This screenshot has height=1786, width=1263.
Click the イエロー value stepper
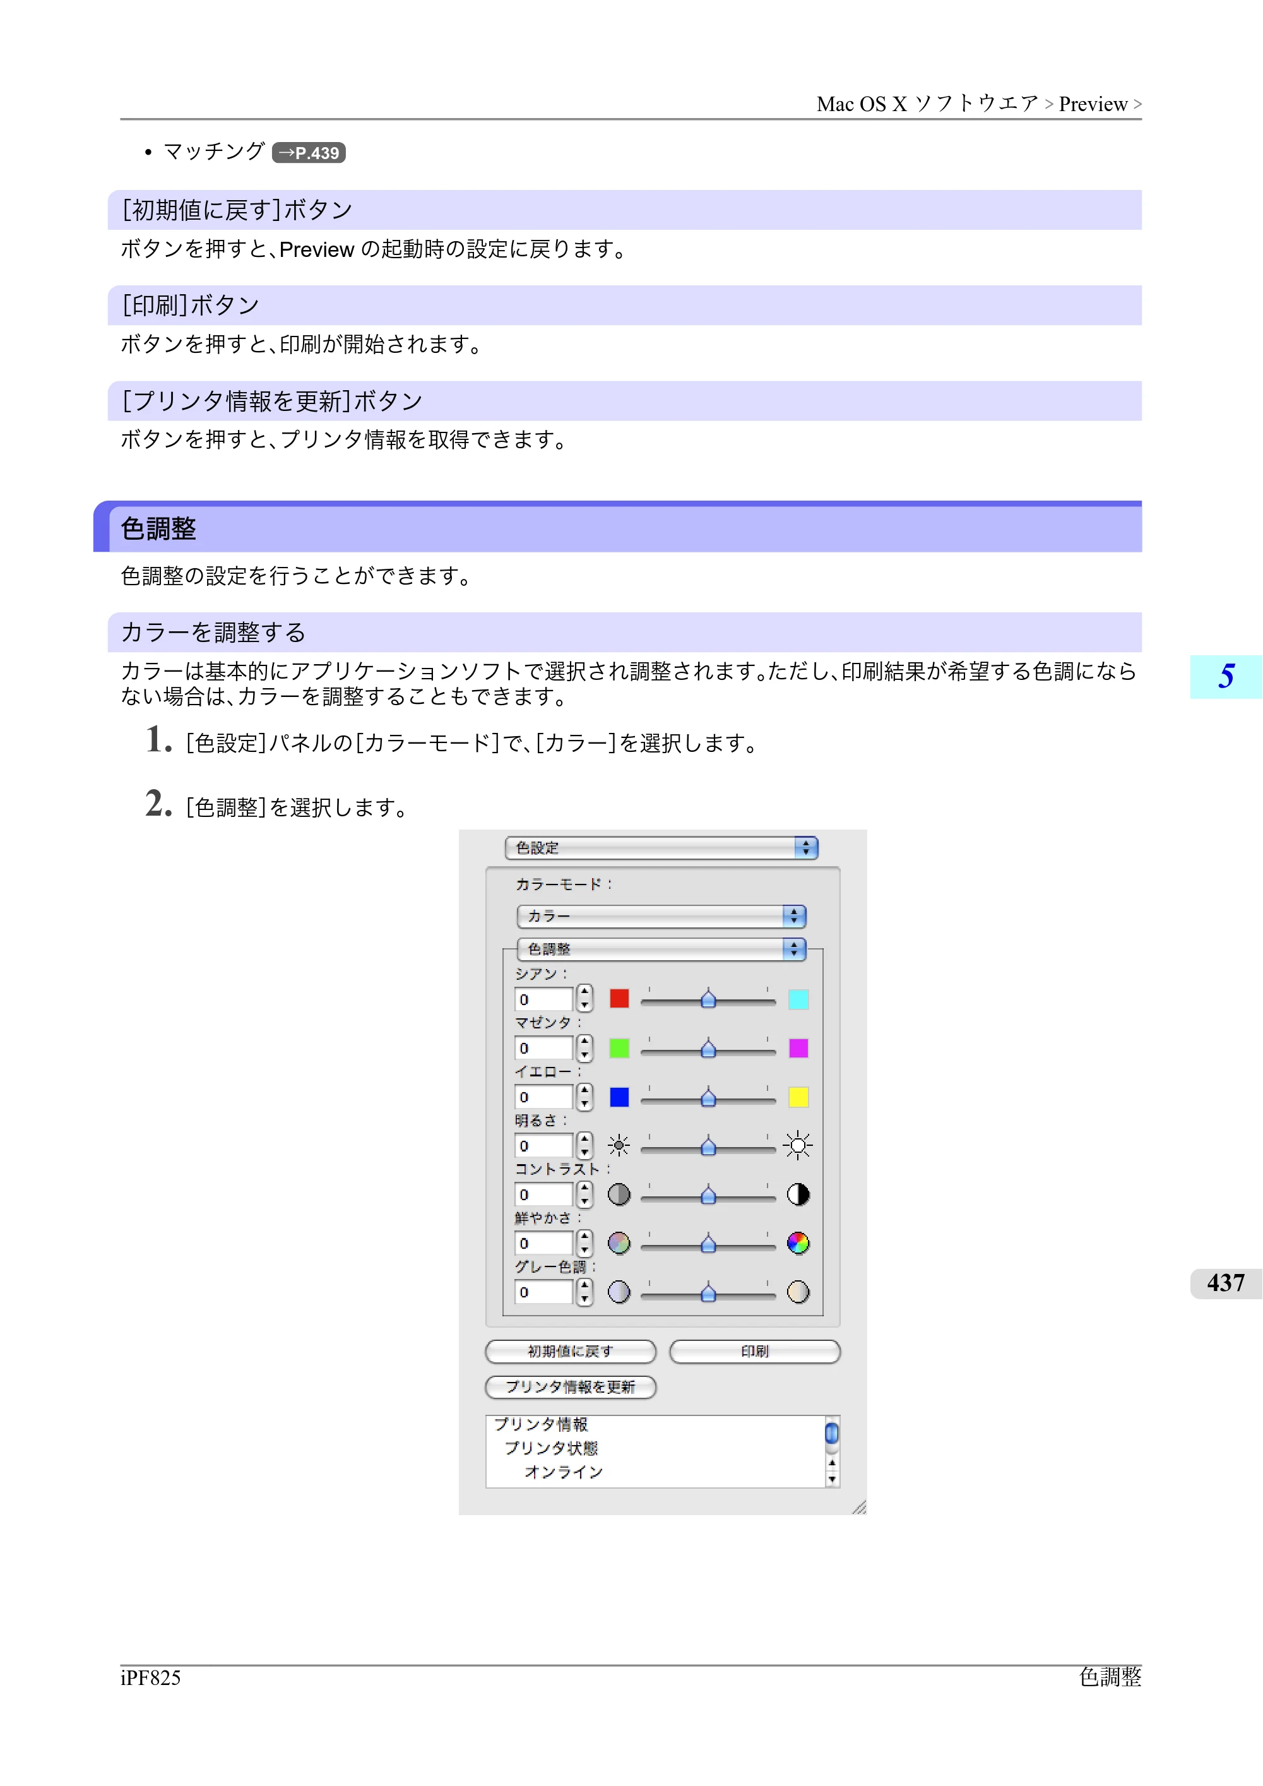tap(585, 1097)
